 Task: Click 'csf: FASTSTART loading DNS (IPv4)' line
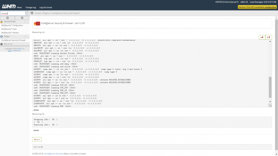pyautogui.click(x=53, y=106)
